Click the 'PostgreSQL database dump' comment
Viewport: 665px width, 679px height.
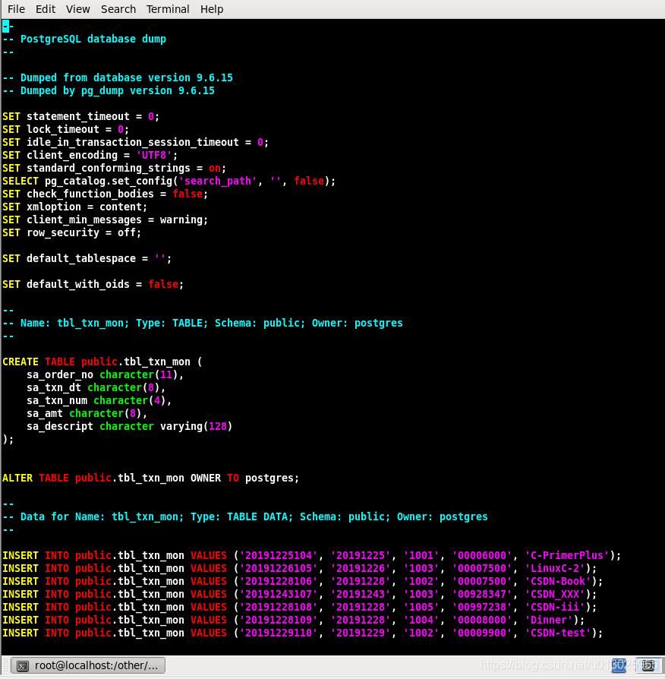[93, 39]
